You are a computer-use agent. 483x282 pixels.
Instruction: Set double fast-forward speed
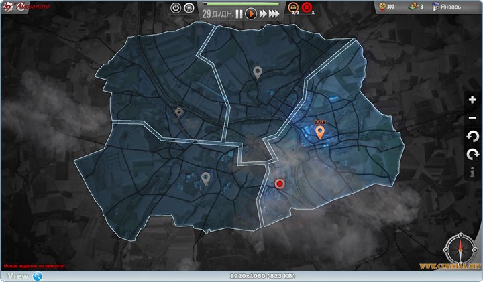262,13
